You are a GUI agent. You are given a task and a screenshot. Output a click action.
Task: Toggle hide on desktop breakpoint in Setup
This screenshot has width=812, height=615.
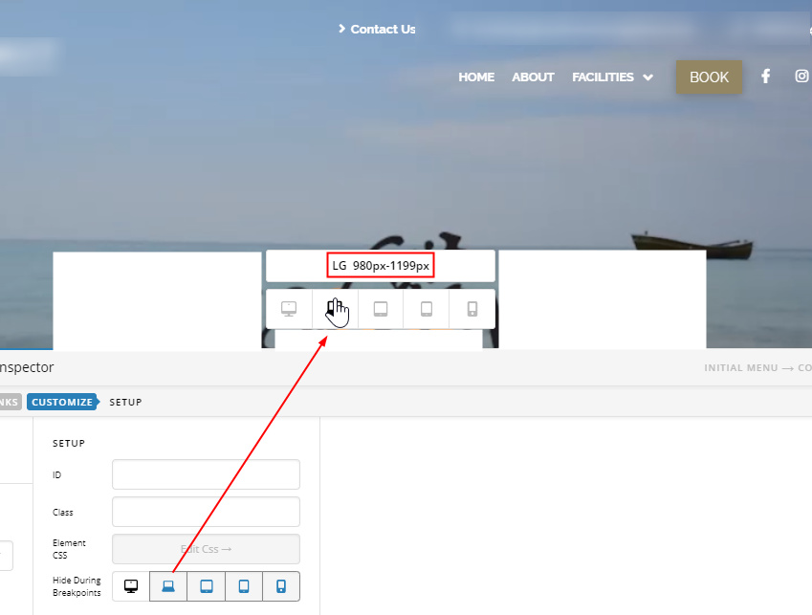131,586
